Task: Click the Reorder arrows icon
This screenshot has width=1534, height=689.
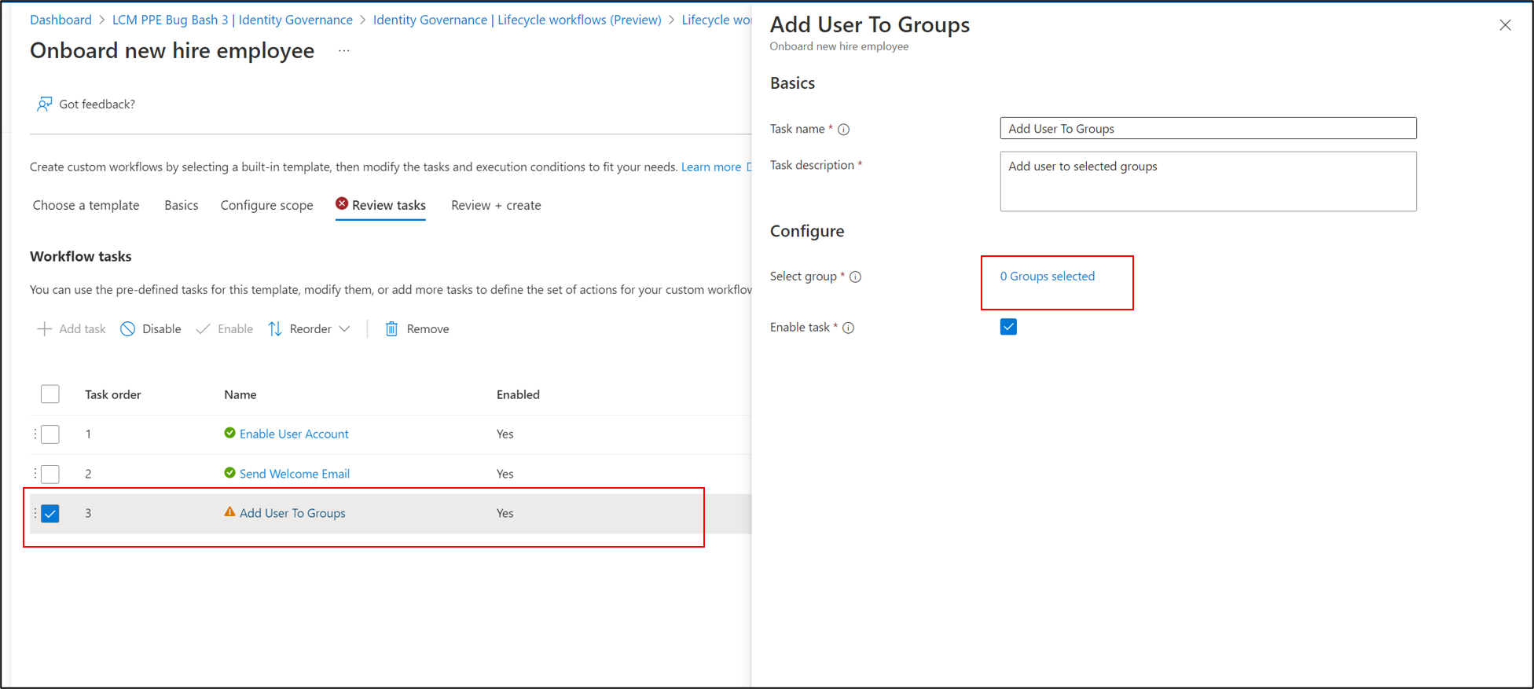Action: pyautogui.click(x=275, y=329)
